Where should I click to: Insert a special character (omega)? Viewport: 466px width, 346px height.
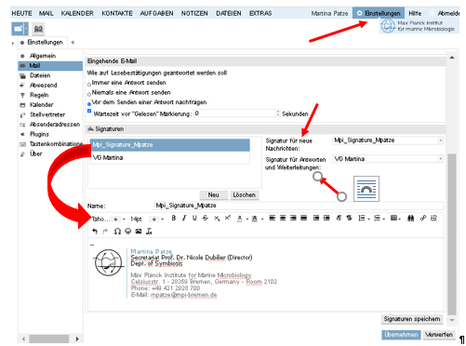(x=117, y=231)
